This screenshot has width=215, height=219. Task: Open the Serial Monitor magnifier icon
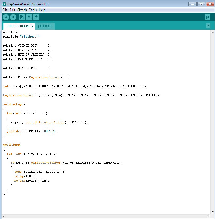pos(208,17)
